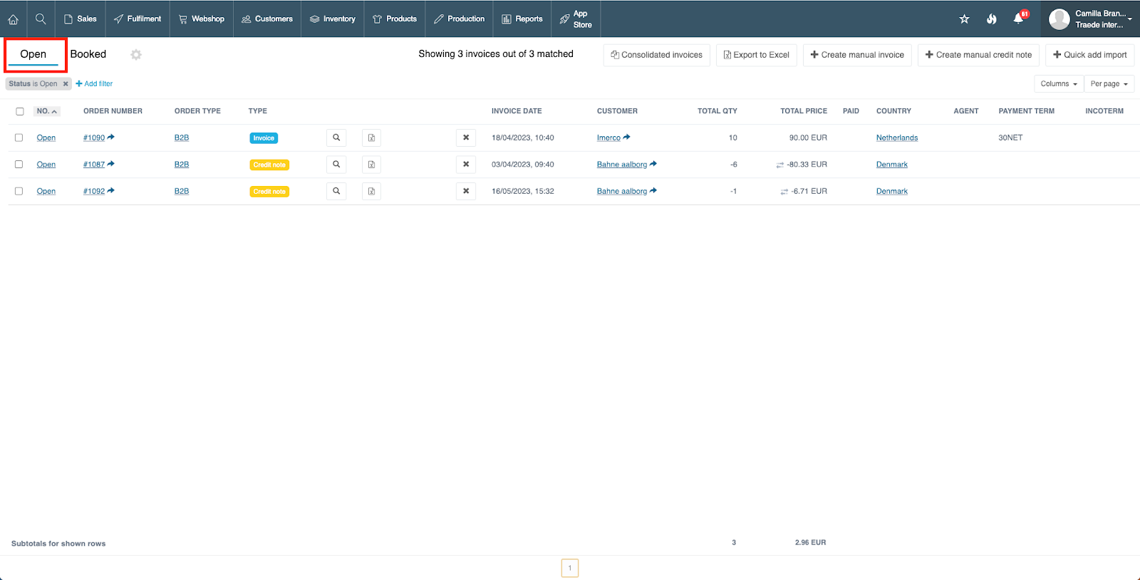The height and width of the screenshot is (580, 1140).
Task: Delete credit note #1087 with the X button
Action: (x=466, y=165)
